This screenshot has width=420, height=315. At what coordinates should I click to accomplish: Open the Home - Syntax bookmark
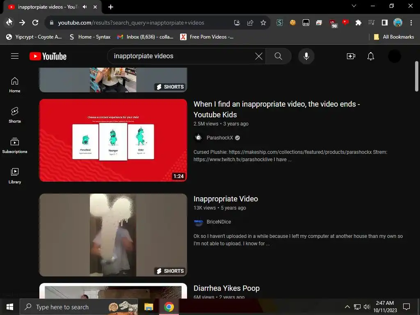[x=90, y=37]
